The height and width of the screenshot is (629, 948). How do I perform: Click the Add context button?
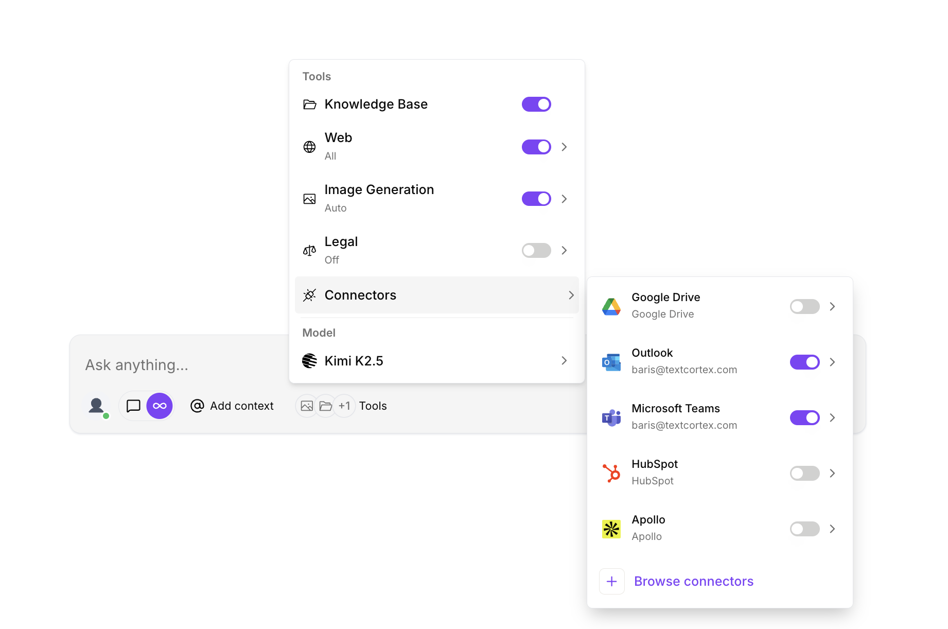232,406
